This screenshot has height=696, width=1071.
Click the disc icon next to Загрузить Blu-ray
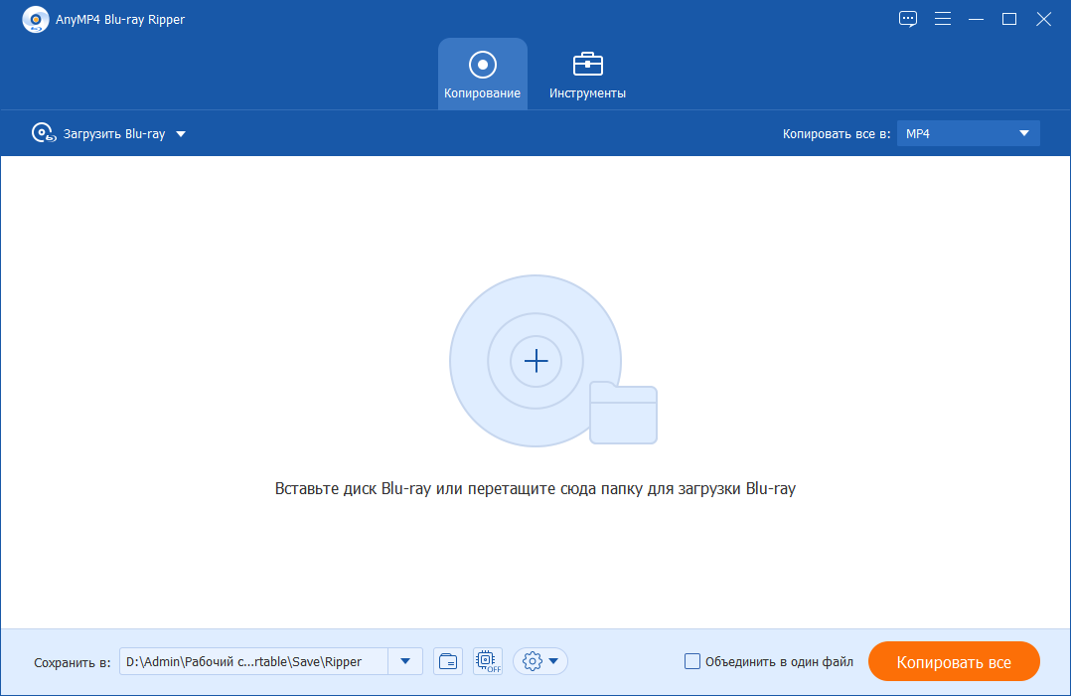click(44, 132)
